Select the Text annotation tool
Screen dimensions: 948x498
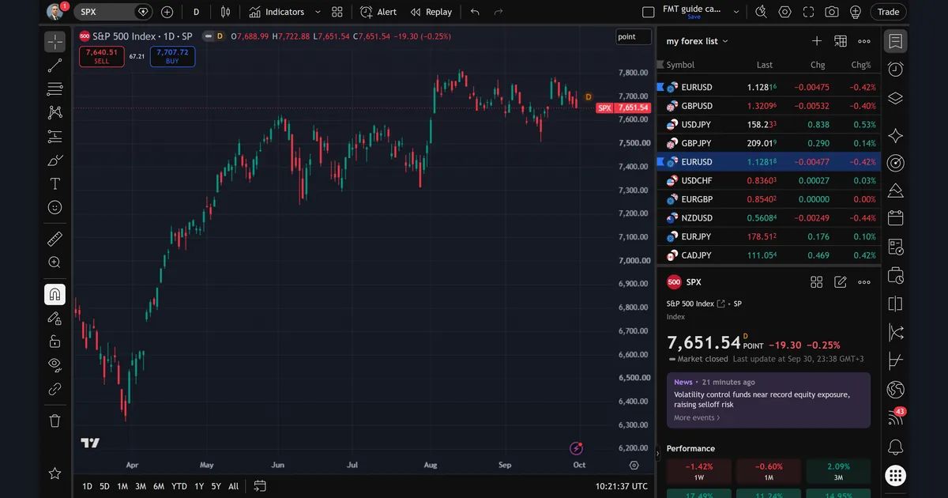55,184
